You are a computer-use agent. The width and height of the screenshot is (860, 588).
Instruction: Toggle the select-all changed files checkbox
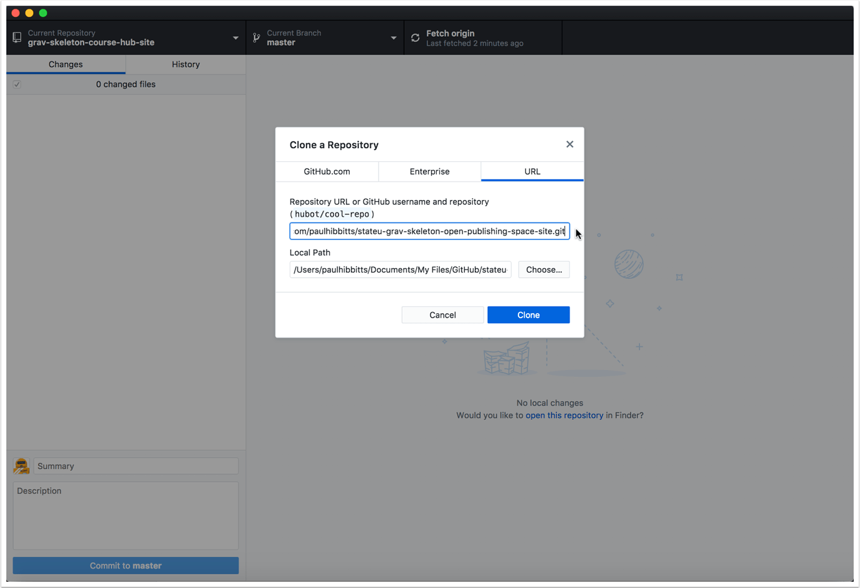(16, 84)
